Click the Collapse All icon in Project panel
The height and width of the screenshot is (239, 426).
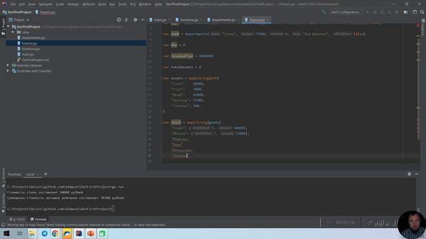126,20
